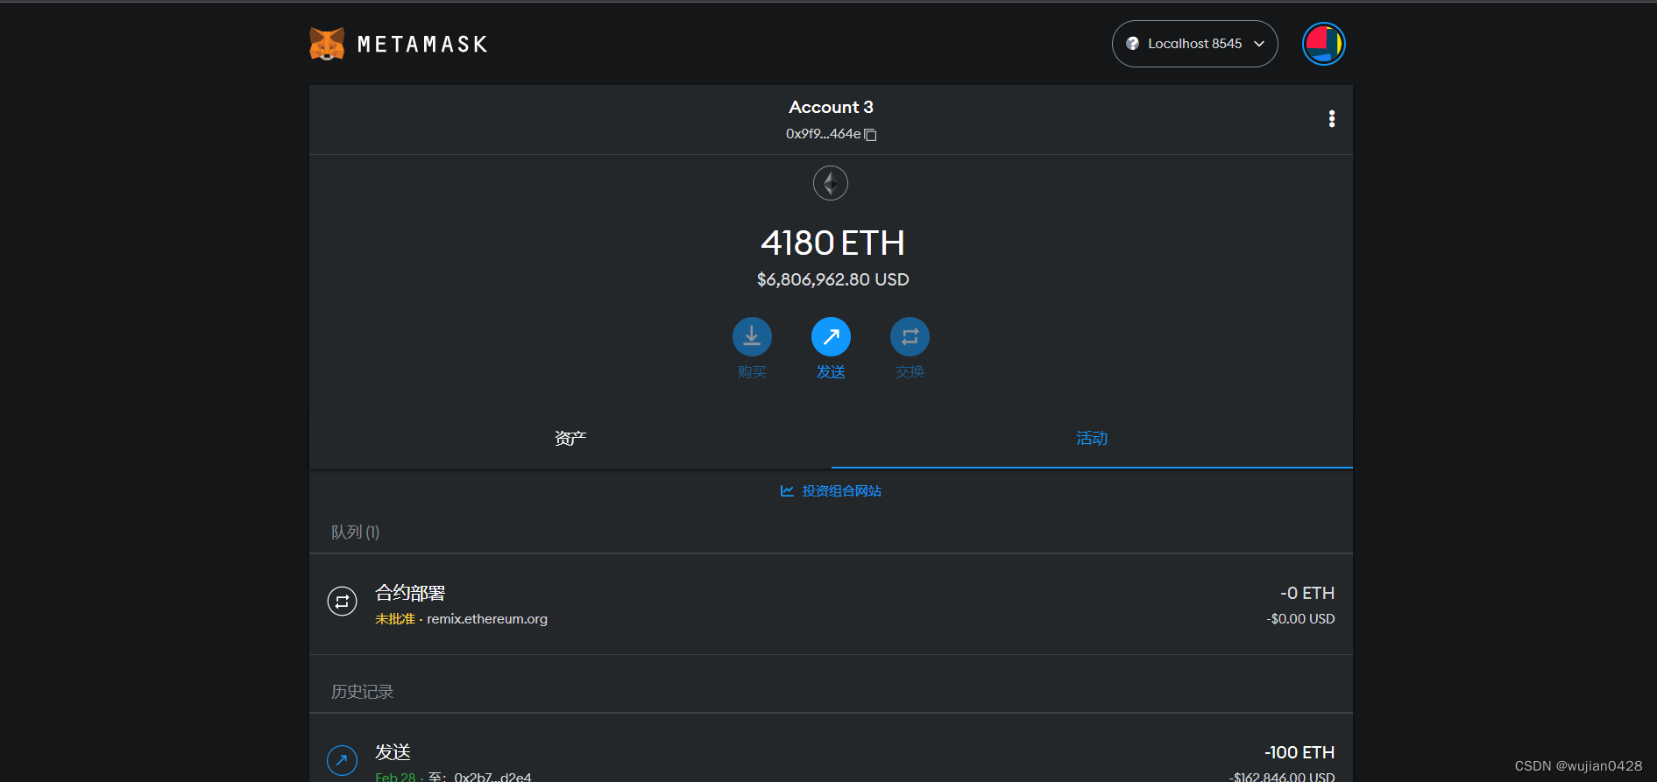
Task: Click the Send (发送) arrow button
Action: [x=831, y=336]
